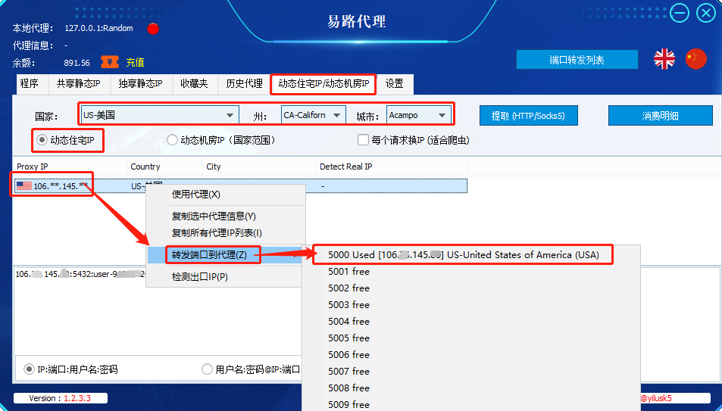
Task: Open 转发端口到代理(Z) submenu item
Action: coord(226,254)
